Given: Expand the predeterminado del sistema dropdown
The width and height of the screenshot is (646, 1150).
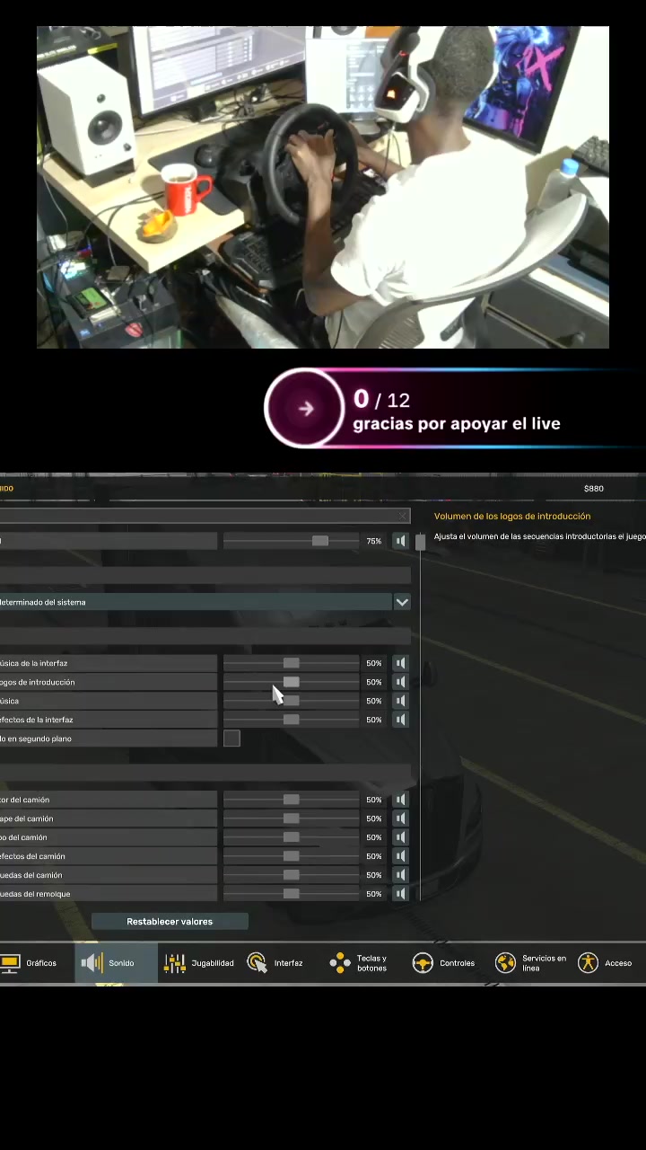Looking at the screenshot, I should coord(402,602).
